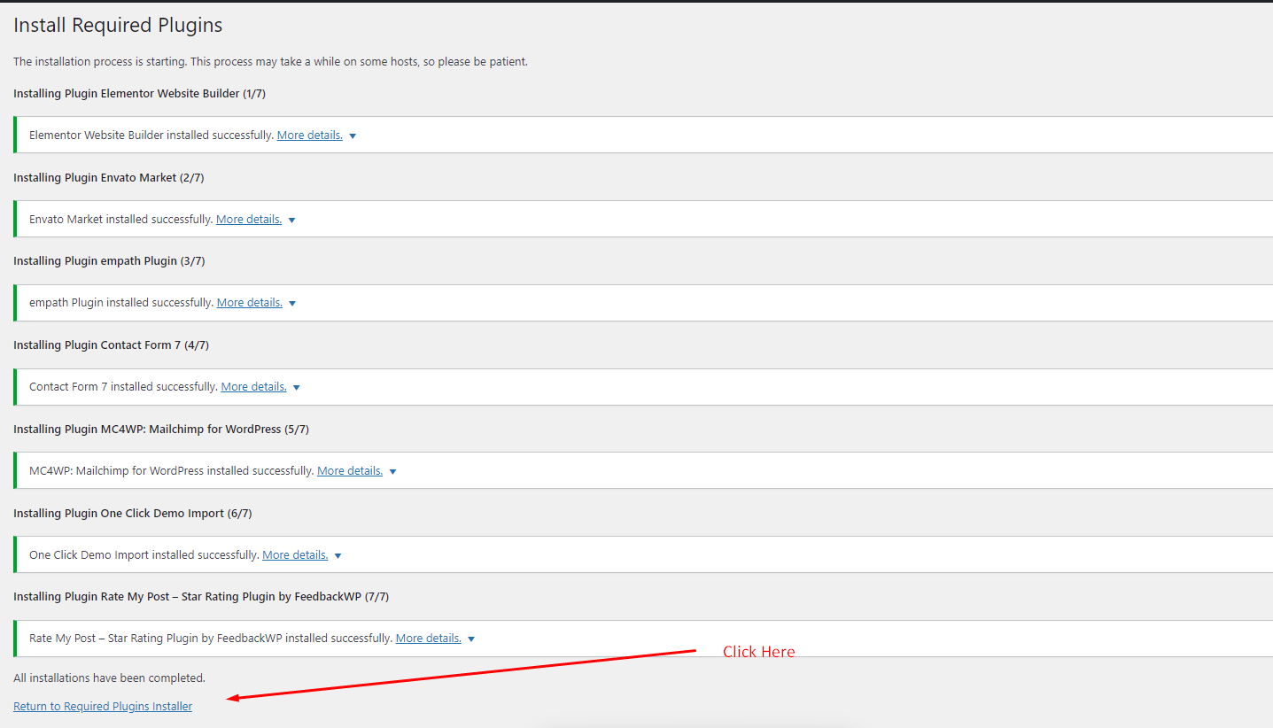The image size is (1273, 728).
Task: Click 'More details' link for Envato Market
Action: pos(249,219)
